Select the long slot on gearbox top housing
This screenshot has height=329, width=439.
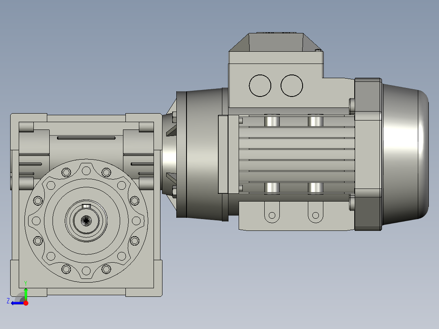86,138
